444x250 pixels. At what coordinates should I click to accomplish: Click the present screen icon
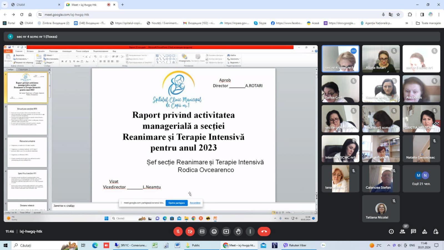click(x=226, y=231)
